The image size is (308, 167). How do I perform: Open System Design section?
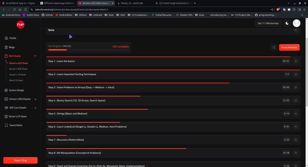14,90
